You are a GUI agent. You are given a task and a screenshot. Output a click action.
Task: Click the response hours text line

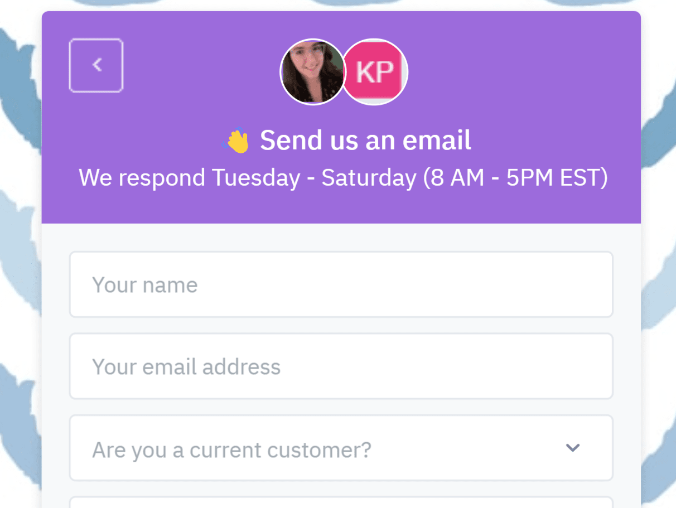344,177
